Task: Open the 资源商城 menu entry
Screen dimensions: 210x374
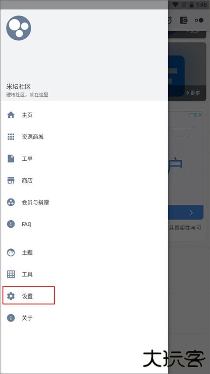Action: click(84, 137)
